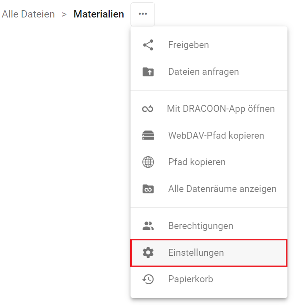The height and width of the screenshot is (305, 296).
Task: Click the data room folder icon
Action: (148, 189)
